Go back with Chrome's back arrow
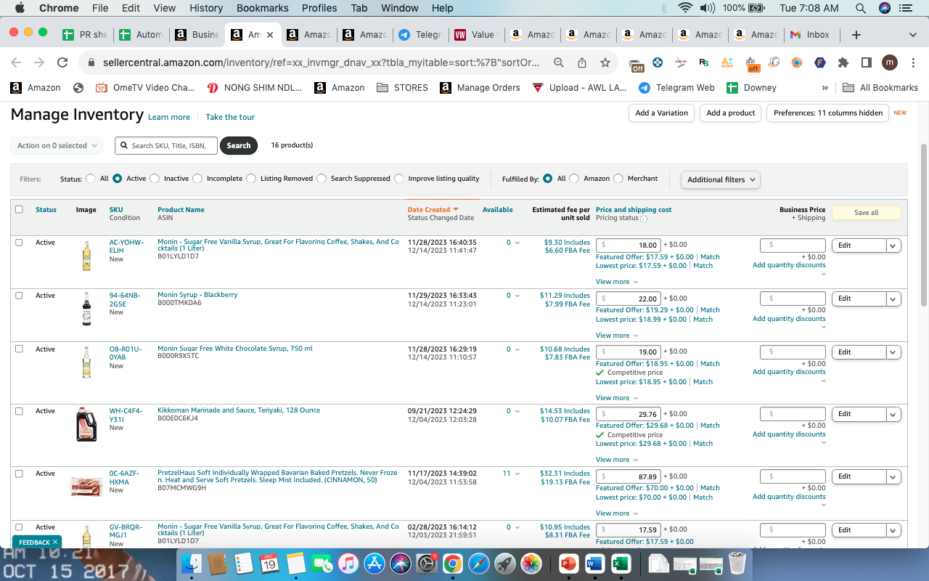The width and height of the screenshot is (929, 581). point(16,62)
